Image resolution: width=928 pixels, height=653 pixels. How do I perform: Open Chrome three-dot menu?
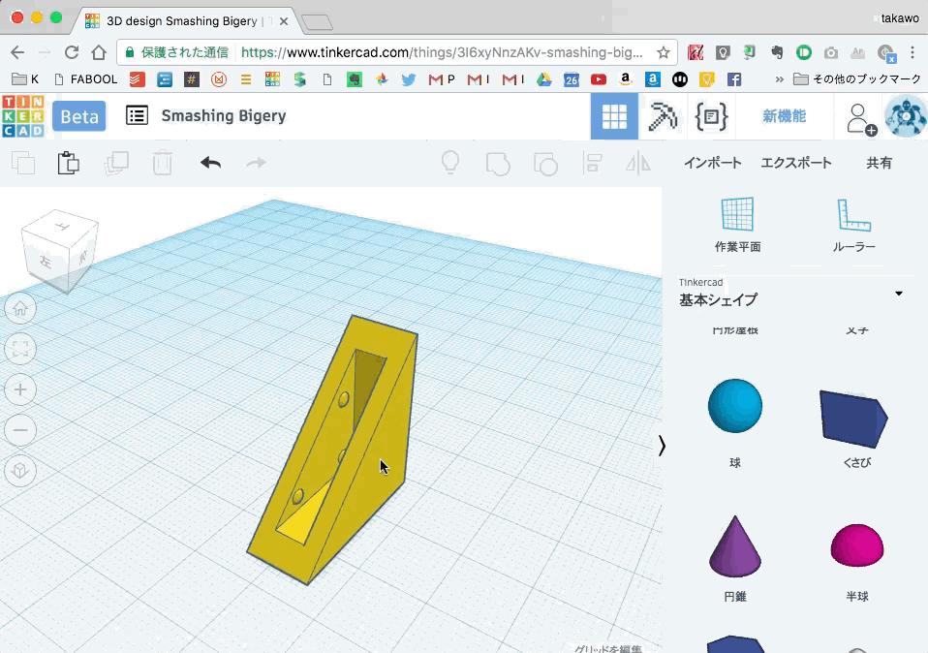[x=913, y=52]
